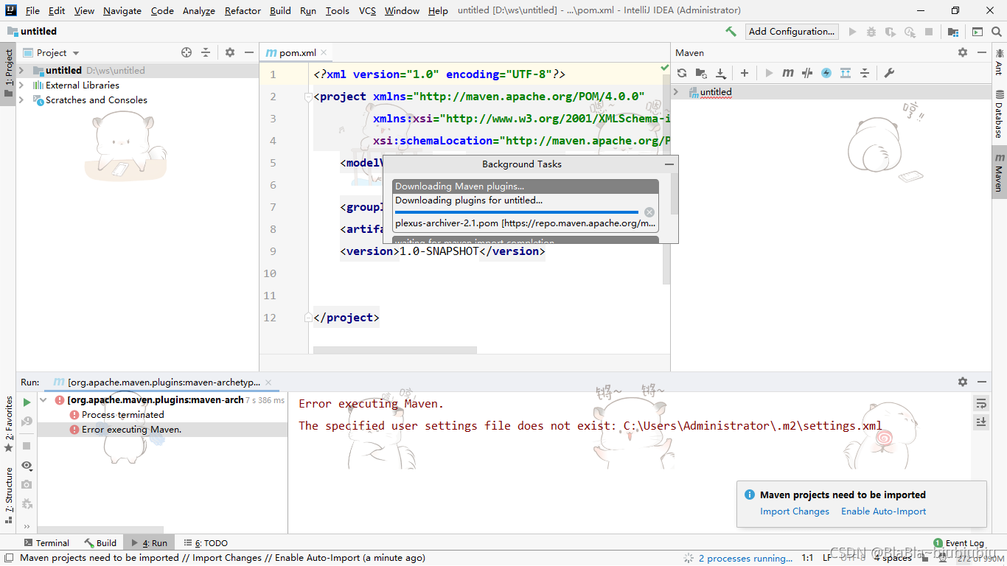Click '2 processes running' in status bar
Image resolution: width=1007 pixels, height=566 pixels.
(x=745, y=558)
